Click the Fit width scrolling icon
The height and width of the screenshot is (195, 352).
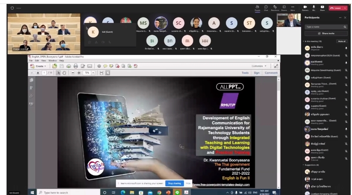point(102,73)
